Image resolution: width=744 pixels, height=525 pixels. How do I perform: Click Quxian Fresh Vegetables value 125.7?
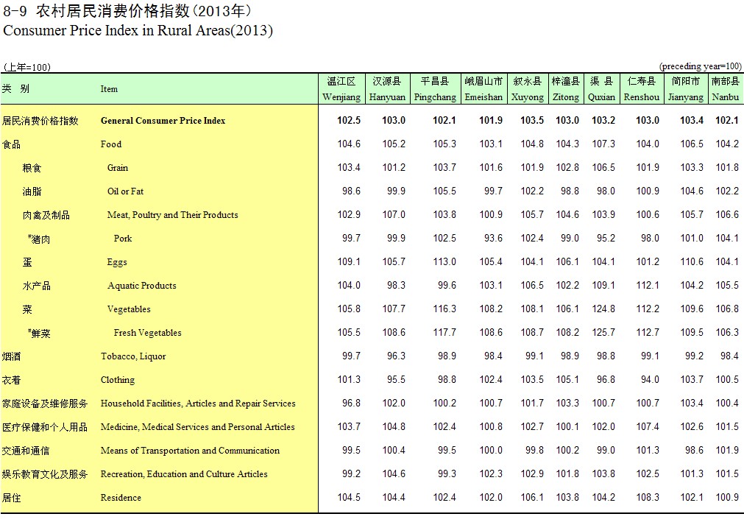click(603, 332)
